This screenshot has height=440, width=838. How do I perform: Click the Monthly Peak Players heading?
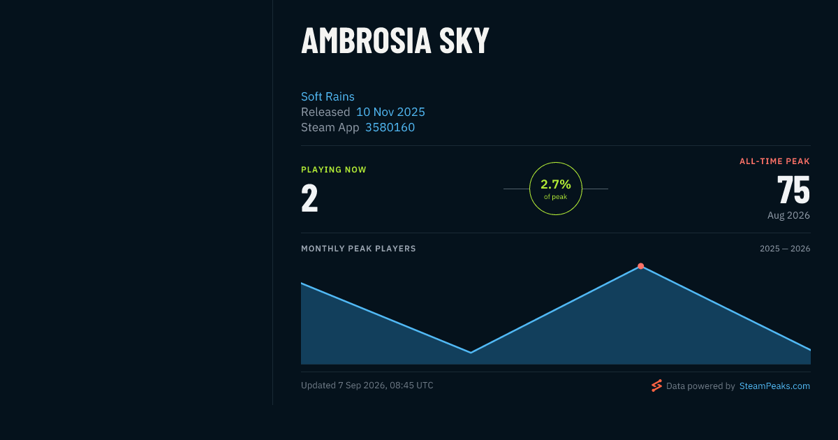pos(358,249)
